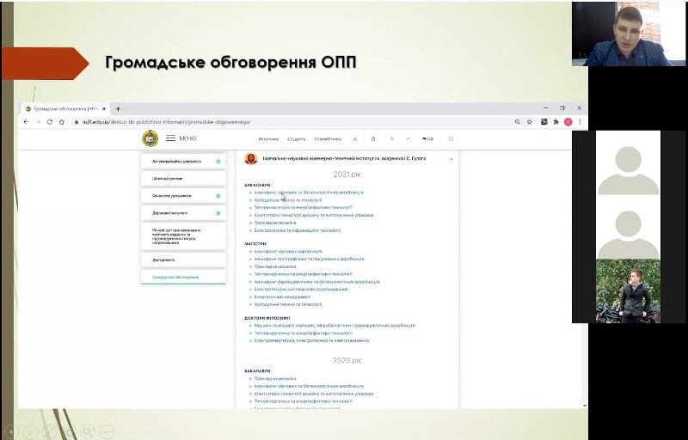Open Фінансові документи sidebar item
This screenshot has height=440, width=688.
click(183, 196)
